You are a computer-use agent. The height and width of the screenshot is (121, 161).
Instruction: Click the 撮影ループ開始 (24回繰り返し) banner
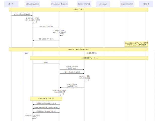click(x=78, y=49)
